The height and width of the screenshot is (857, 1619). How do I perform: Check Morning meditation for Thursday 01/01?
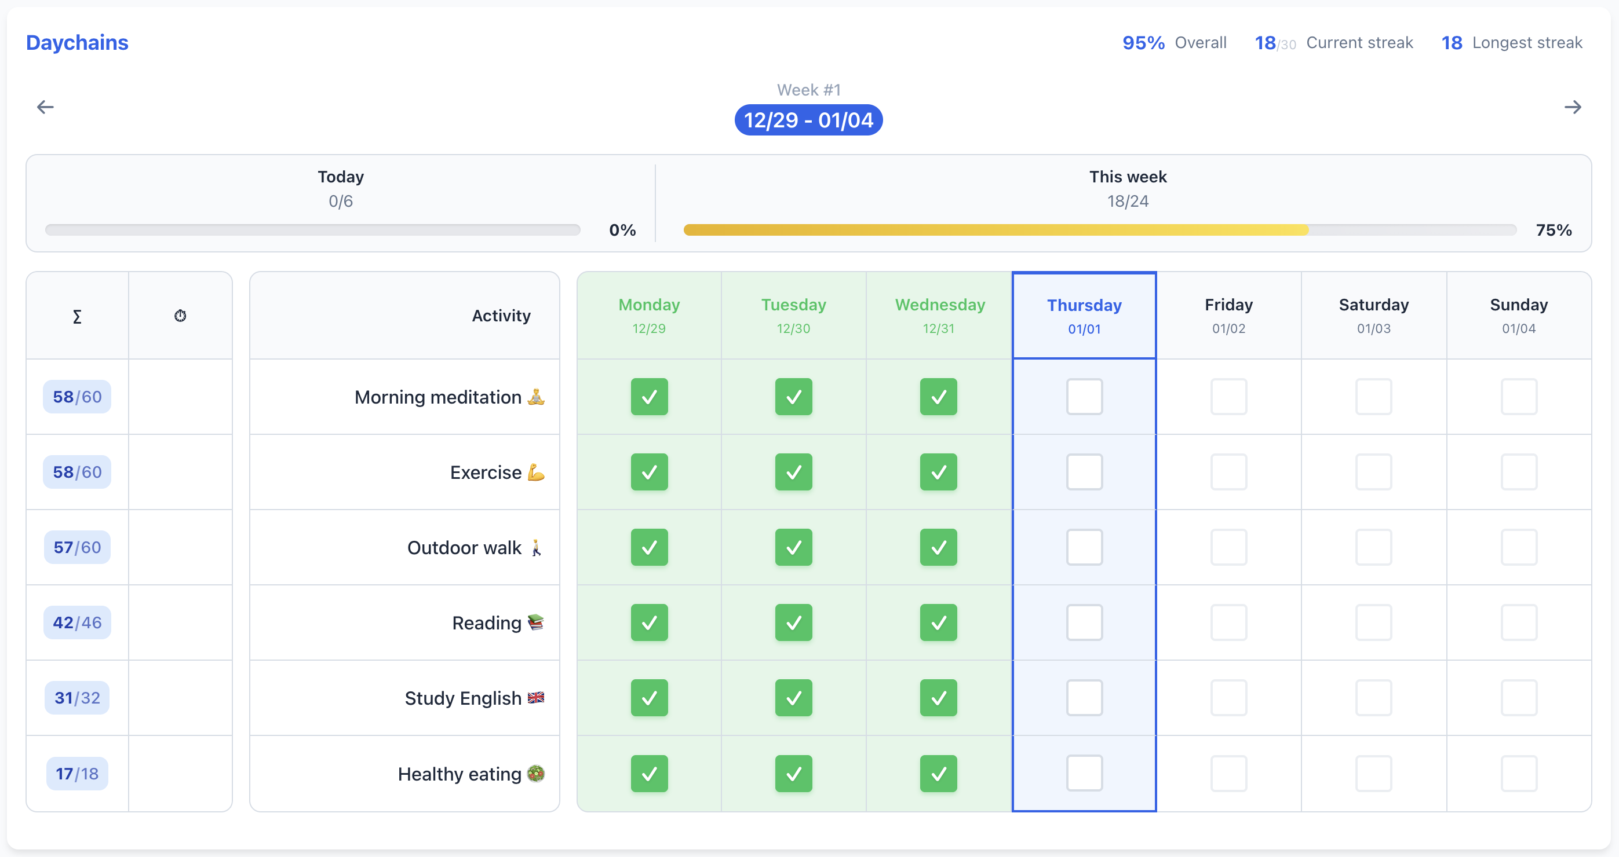pyautogui.click(x=1084, y=397)
